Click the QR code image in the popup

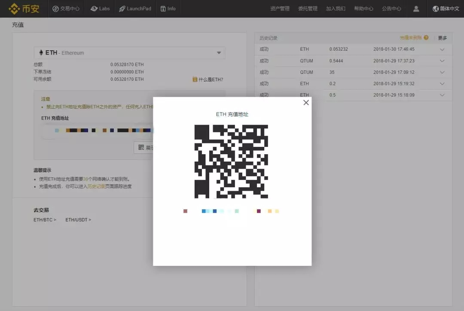click(x=231, y=162)
